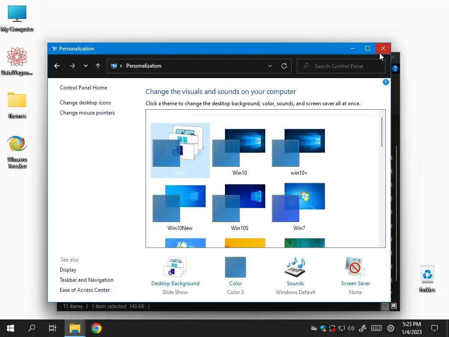Select DataWagon desktop shortcut
The image size is (449, 337).
[x=17, y=61]
